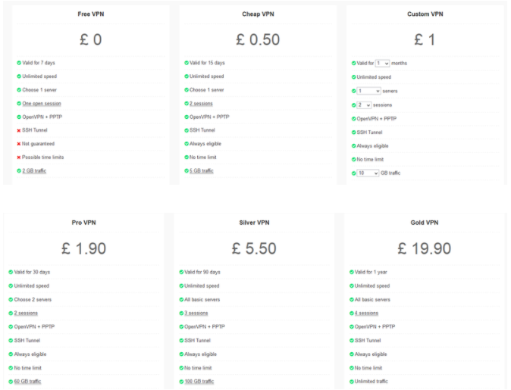This screenshot has height=390, width=511.
Task: Click the 5 GB traffic link in Cheap VPN
Action: 202,171
